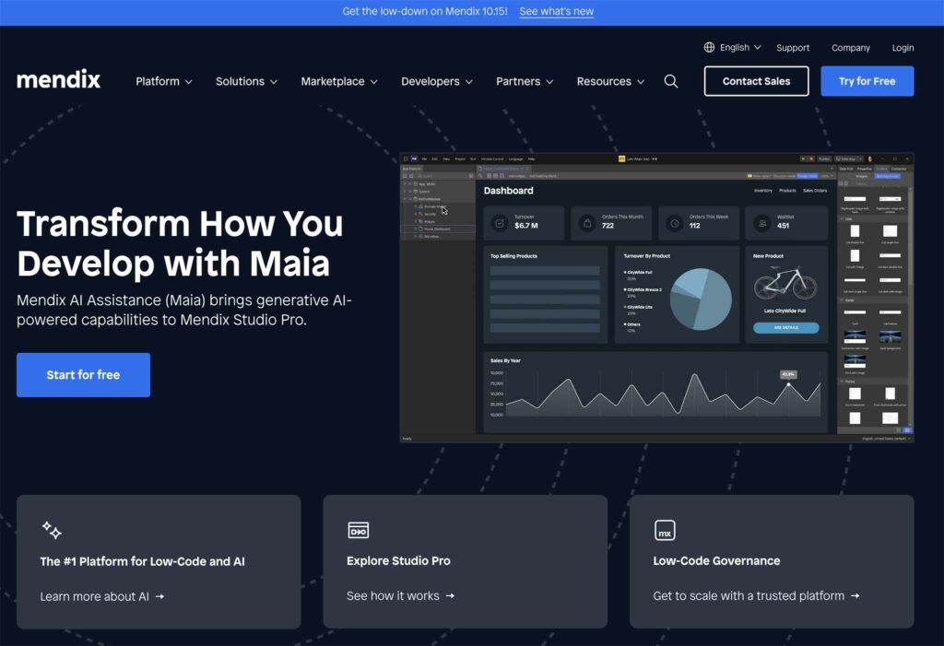
Task: Click the Waitlist people icon in dashboard
Action: point(762,223)
